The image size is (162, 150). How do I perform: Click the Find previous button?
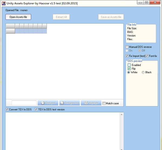(70, 103)
